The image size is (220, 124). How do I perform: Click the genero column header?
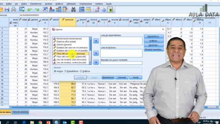click(x=33, y=22)
